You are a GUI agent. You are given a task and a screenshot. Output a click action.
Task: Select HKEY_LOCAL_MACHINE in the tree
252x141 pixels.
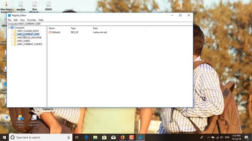tap(29, 38)
